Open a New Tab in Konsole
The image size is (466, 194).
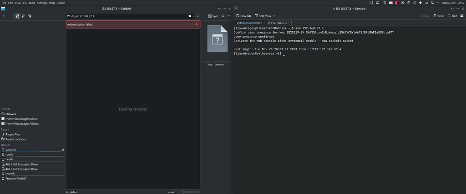coord(243,16)
